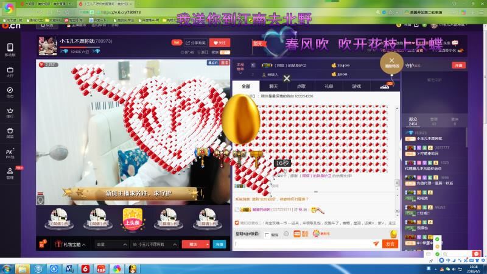Open the 移动版 mobile icon in sidebar
The width and height of the screenshot is (487, 274).
pos(10,49)
